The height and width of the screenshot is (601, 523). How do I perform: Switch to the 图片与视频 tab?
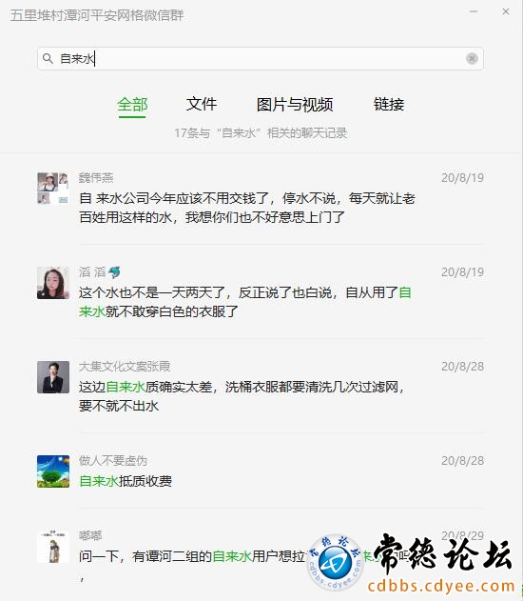(295, 104)
